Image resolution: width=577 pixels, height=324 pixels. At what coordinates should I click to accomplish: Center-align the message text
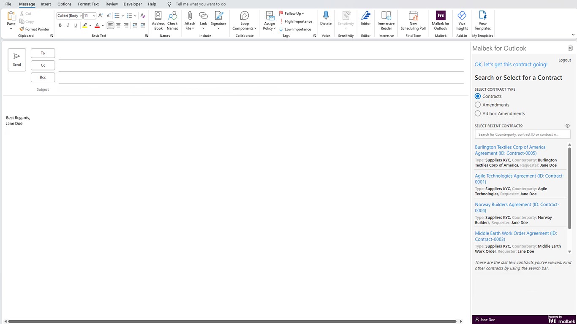point(118,25)
